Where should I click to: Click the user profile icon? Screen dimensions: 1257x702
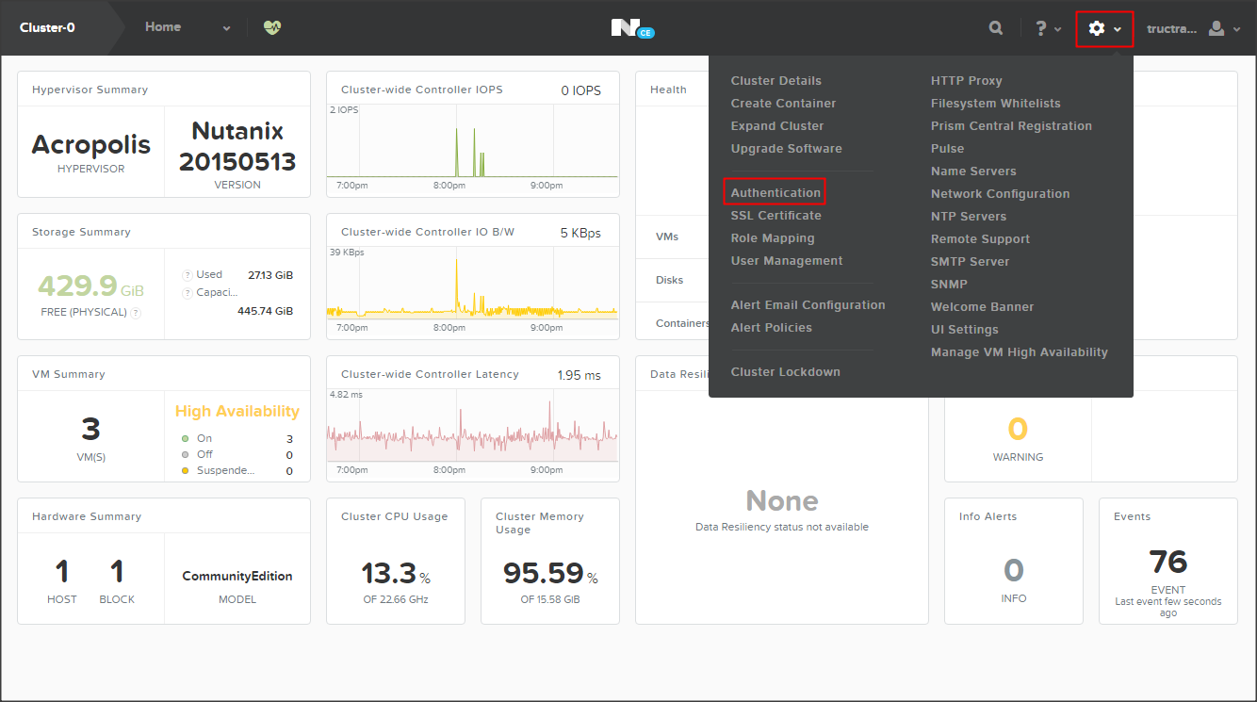pyautogui.click(x=1216, y=28)
